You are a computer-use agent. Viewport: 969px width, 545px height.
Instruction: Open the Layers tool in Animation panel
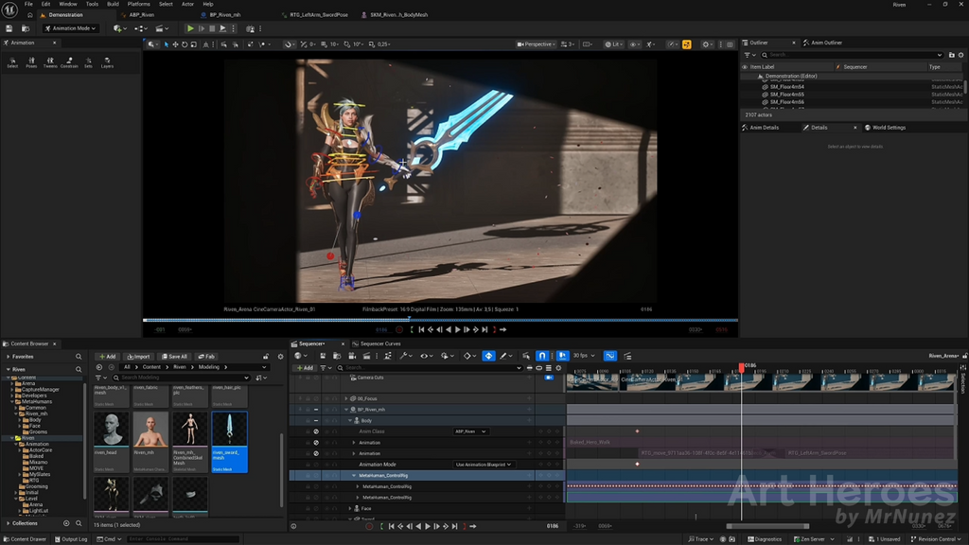point(107,62)
